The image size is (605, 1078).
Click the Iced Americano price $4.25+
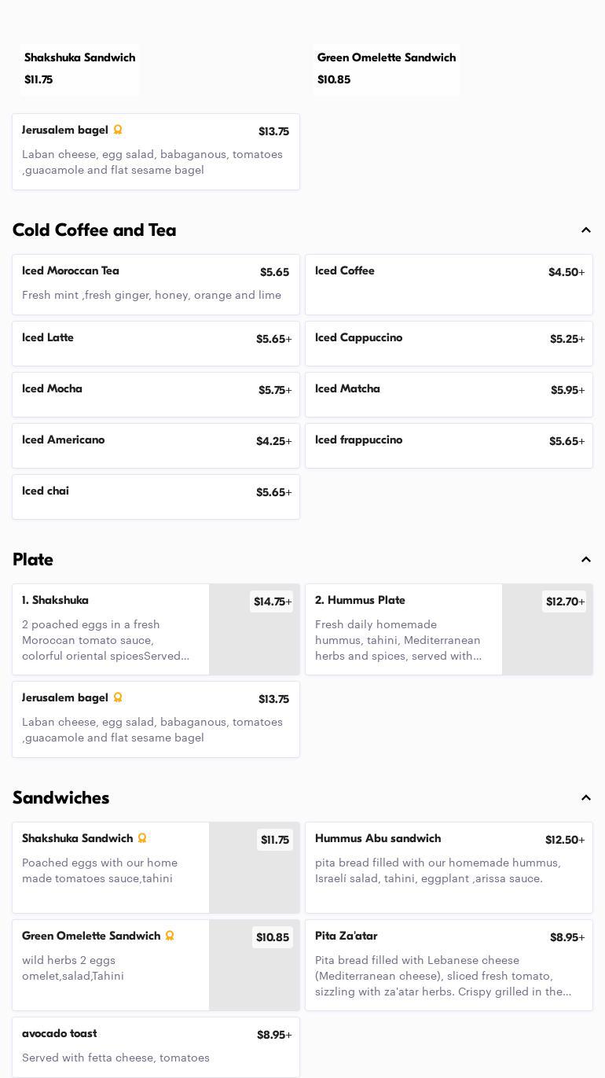coord(273,442)
